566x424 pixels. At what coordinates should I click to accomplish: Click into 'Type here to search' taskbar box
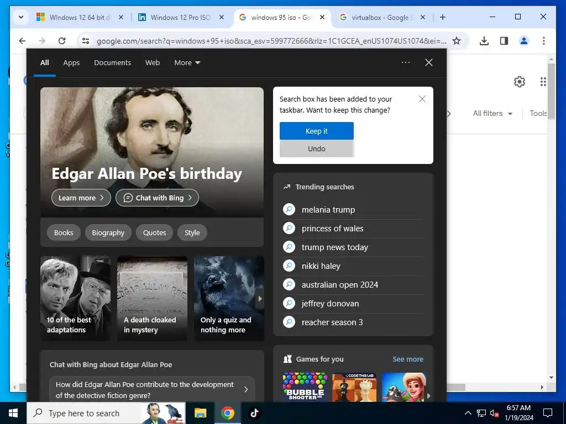[x=106, y=413]
